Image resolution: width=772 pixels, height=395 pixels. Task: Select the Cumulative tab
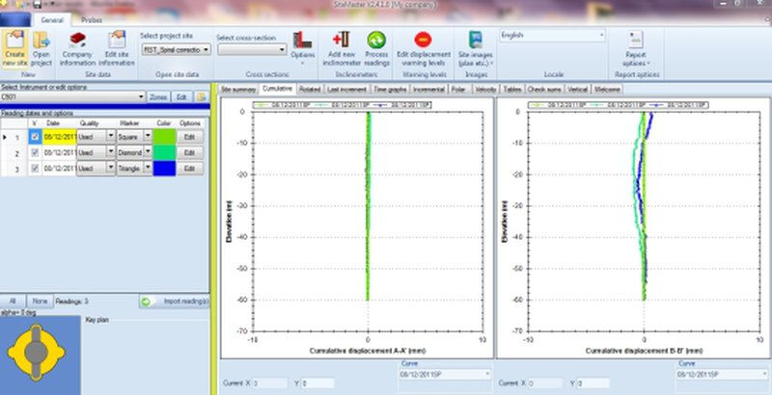[x=277, y=89]
